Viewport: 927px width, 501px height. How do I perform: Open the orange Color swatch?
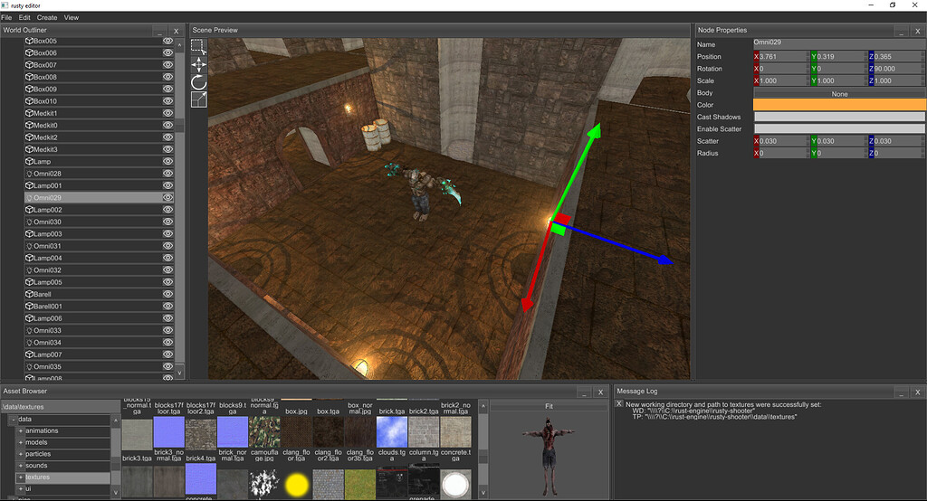[x=839, y=105]
